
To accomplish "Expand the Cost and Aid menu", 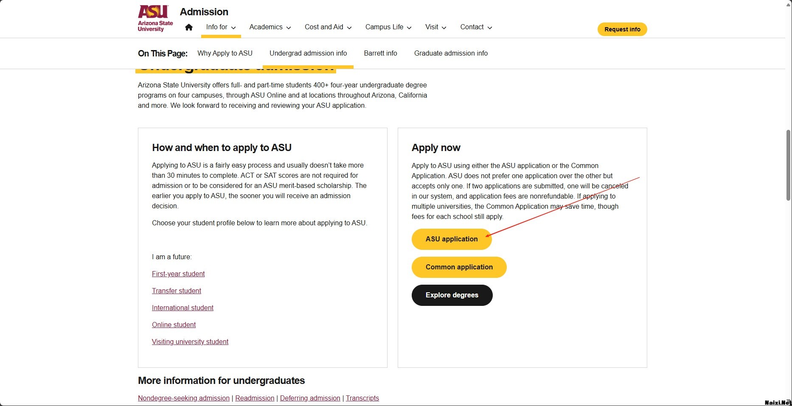I will coord(328,27).
